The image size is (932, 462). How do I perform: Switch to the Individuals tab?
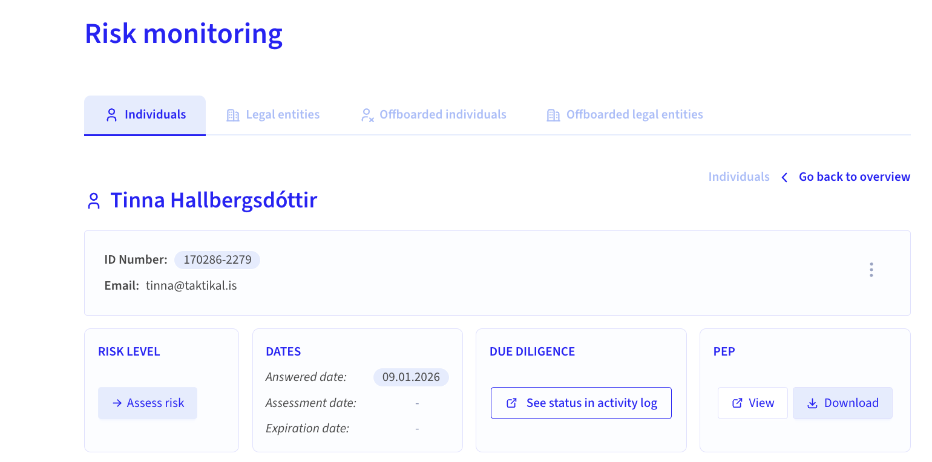point(145,115)
